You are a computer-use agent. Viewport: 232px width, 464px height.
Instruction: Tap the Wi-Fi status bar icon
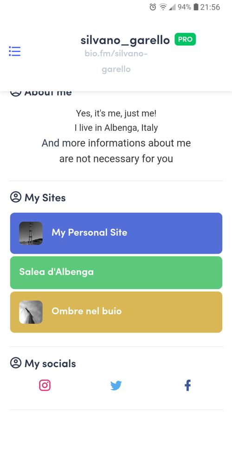(163, 7)
